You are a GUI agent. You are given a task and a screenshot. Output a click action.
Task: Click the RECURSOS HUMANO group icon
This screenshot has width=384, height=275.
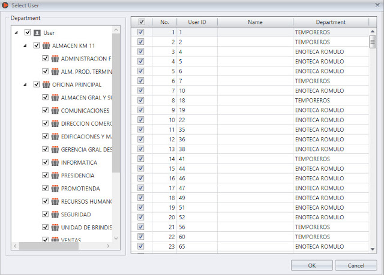(x=55, y=201)
